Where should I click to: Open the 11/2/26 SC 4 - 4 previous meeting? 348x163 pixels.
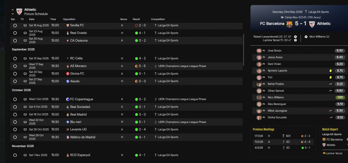(283, 142)
